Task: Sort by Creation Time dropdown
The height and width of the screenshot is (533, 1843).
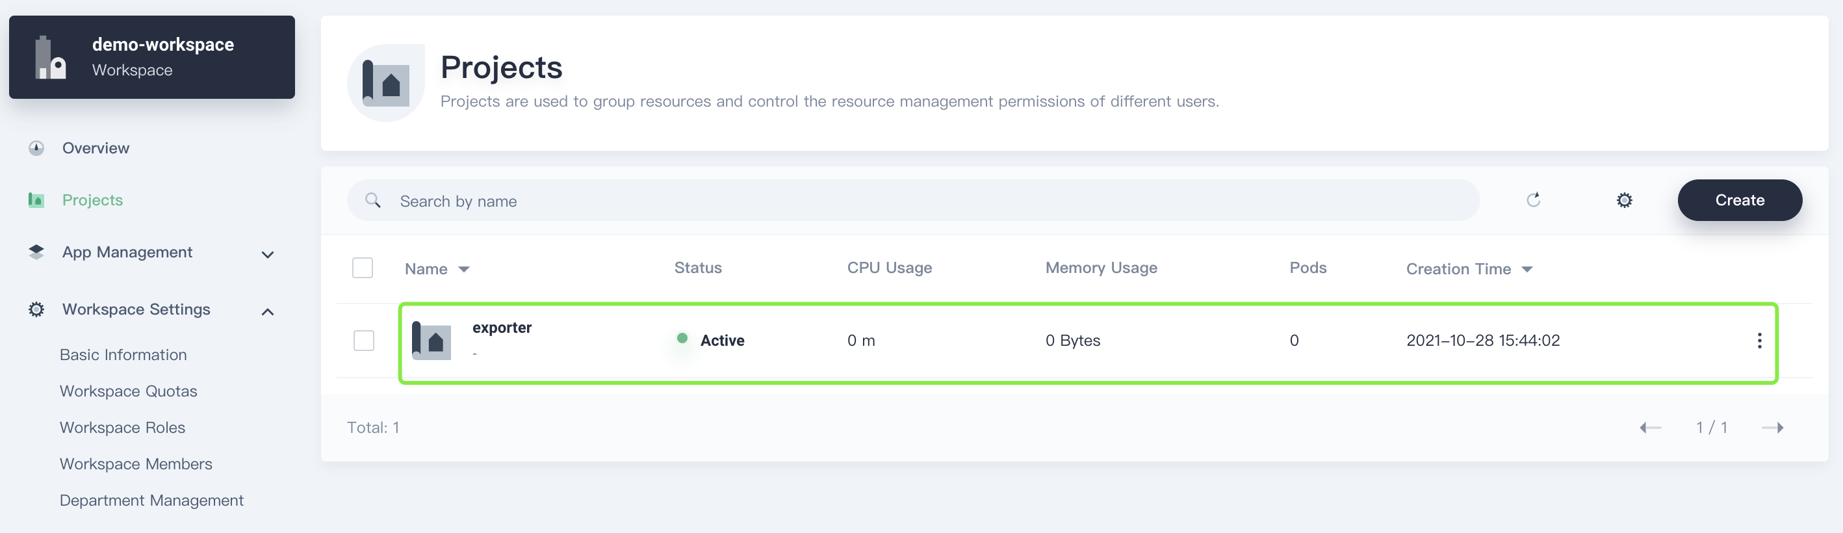Action: pyautogui.click(x=1527, y=270)
